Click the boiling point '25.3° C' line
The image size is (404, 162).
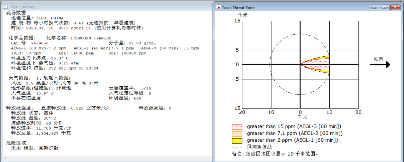click(x=40, y=58)
